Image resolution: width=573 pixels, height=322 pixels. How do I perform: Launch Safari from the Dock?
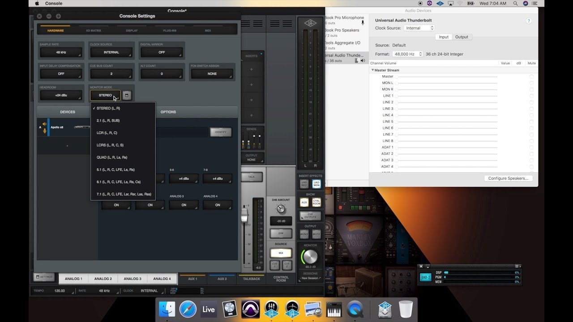[188, 309]
